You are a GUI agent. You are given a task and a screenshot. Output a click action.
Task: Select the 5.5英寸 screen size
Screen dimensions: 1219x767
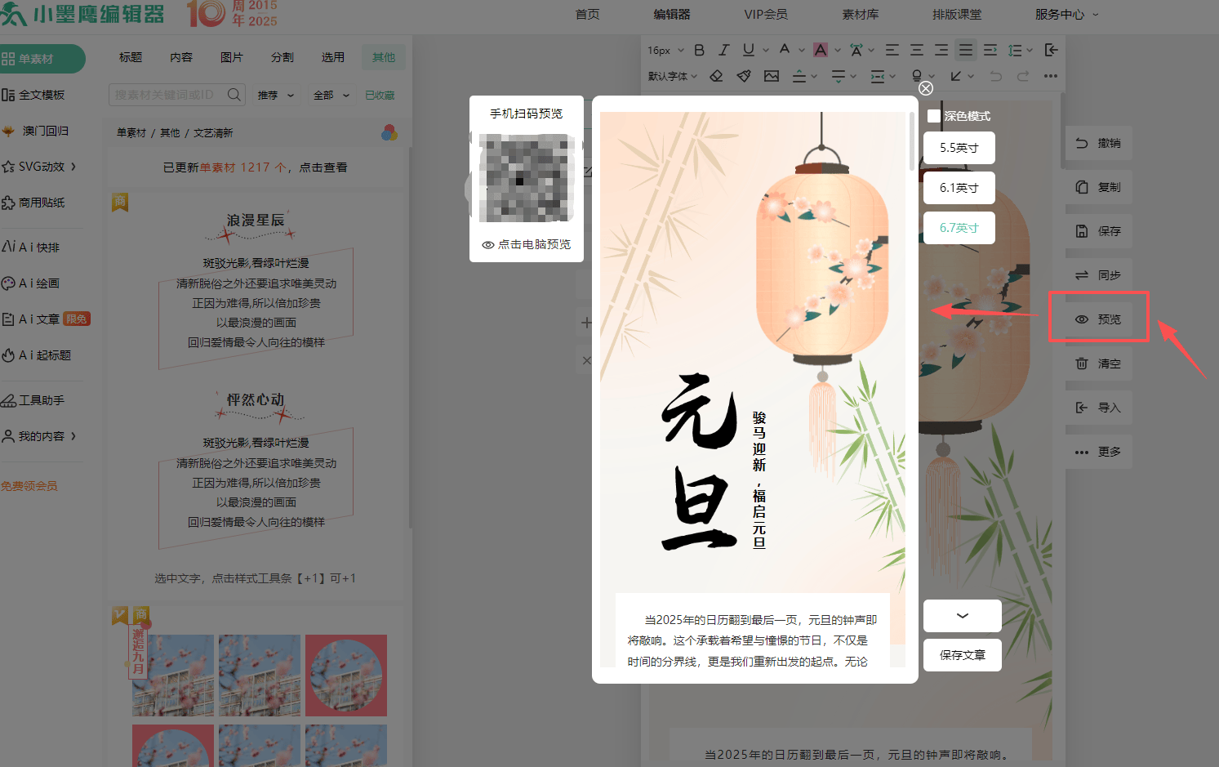point(959,148)
